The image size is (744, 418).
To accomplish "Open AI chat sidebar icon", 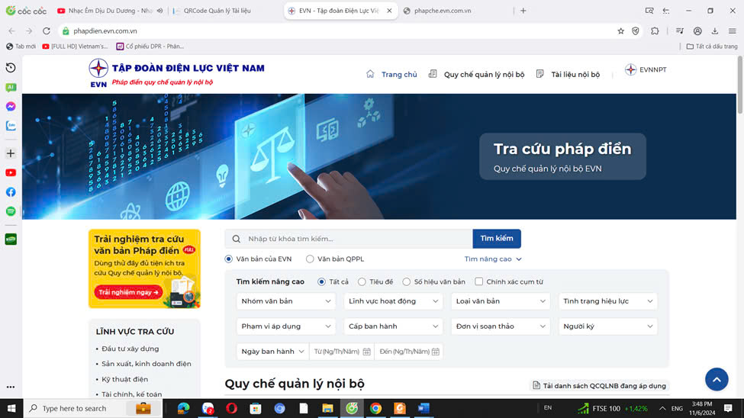I will tap(11, 87).
